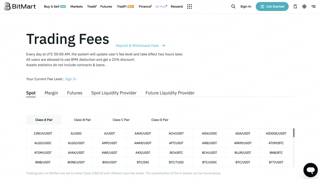
Task: Open the language globe selector
Action: [304, 6]
